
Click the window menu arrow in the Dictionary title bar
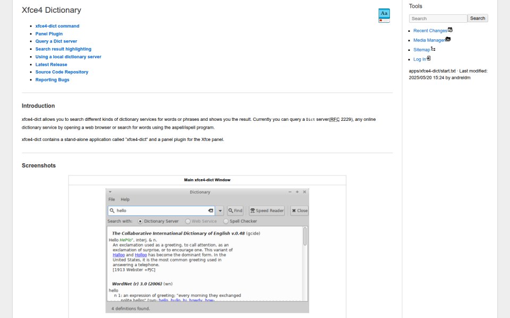pos(110,192)
